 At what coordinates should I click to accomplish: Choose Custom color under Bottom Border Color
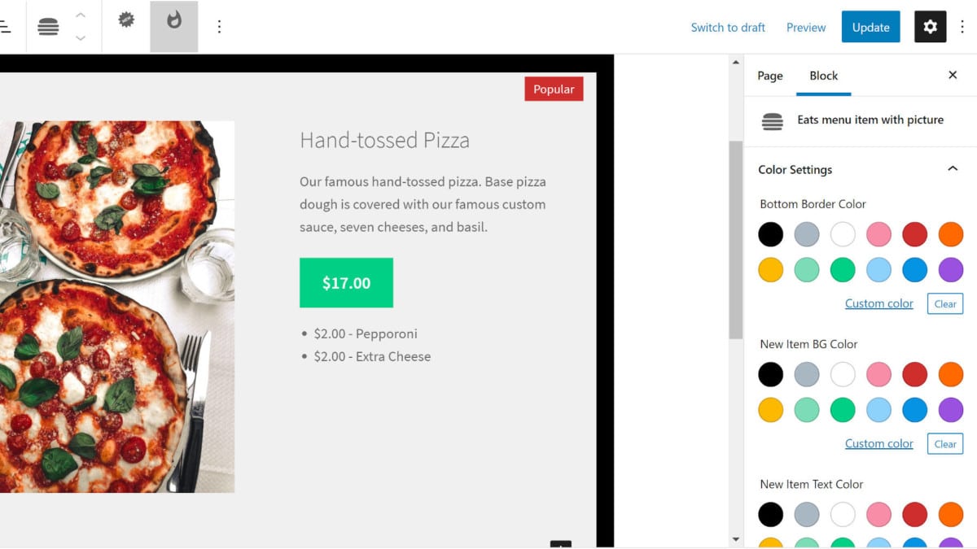(x=878, y=303)
